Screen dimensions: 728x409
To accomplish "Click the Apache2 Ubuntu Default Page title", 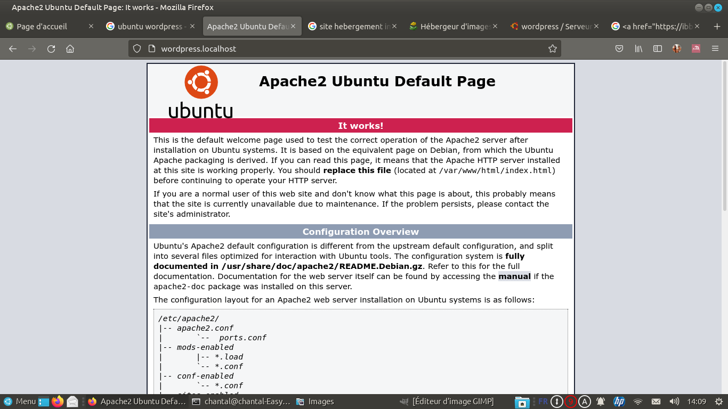I will 377,81.
